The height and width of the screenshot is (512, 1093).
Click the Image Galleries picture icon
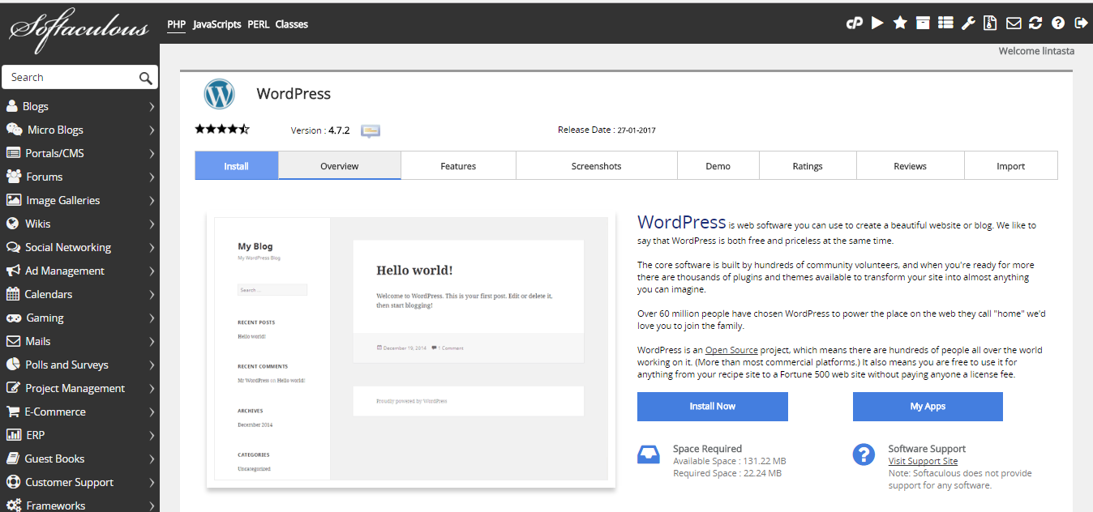[x=13, y=200]
